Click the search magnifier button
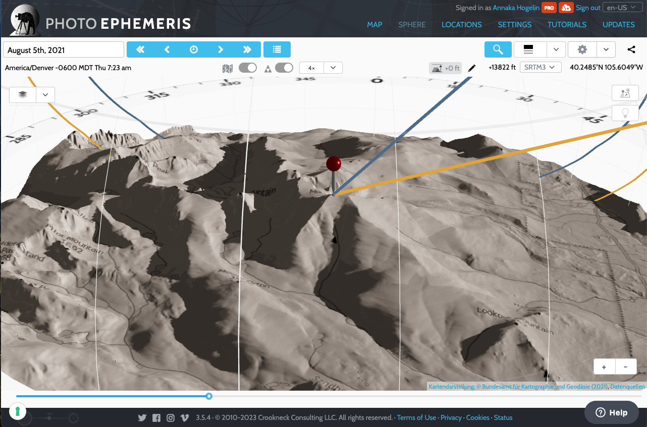This screenshot has height=427, width=647. click(498, 49)
